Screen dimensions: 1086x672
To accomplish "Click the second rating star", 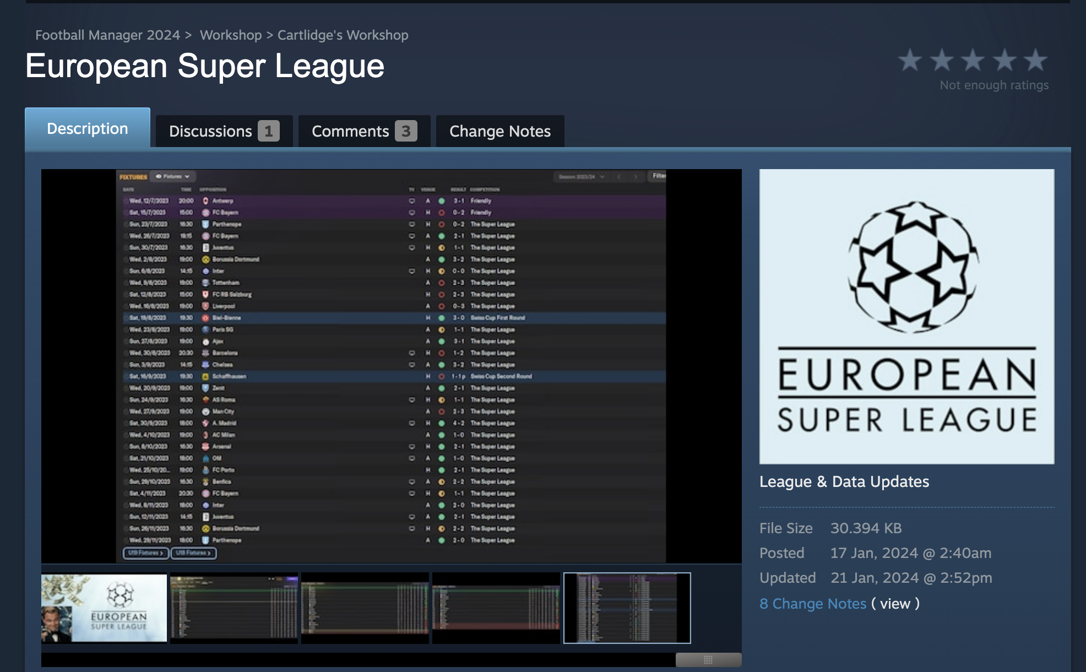I will [942, 60].
